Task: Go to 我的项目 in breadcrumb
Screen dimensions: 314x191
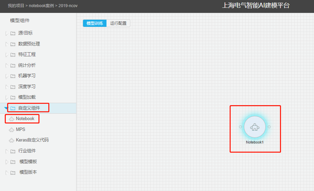Action: click(16, 5)
